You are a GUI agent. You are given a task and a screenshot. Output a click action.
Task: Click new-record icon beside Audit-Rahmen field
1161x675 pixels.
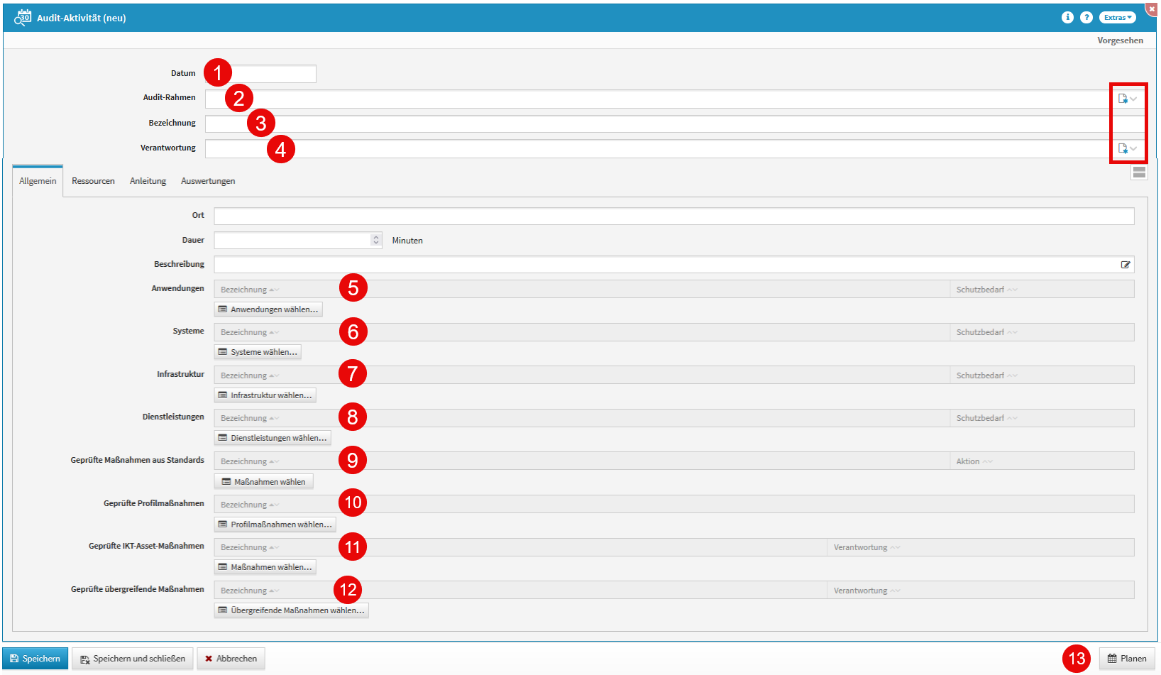[x=1123, y=99]
